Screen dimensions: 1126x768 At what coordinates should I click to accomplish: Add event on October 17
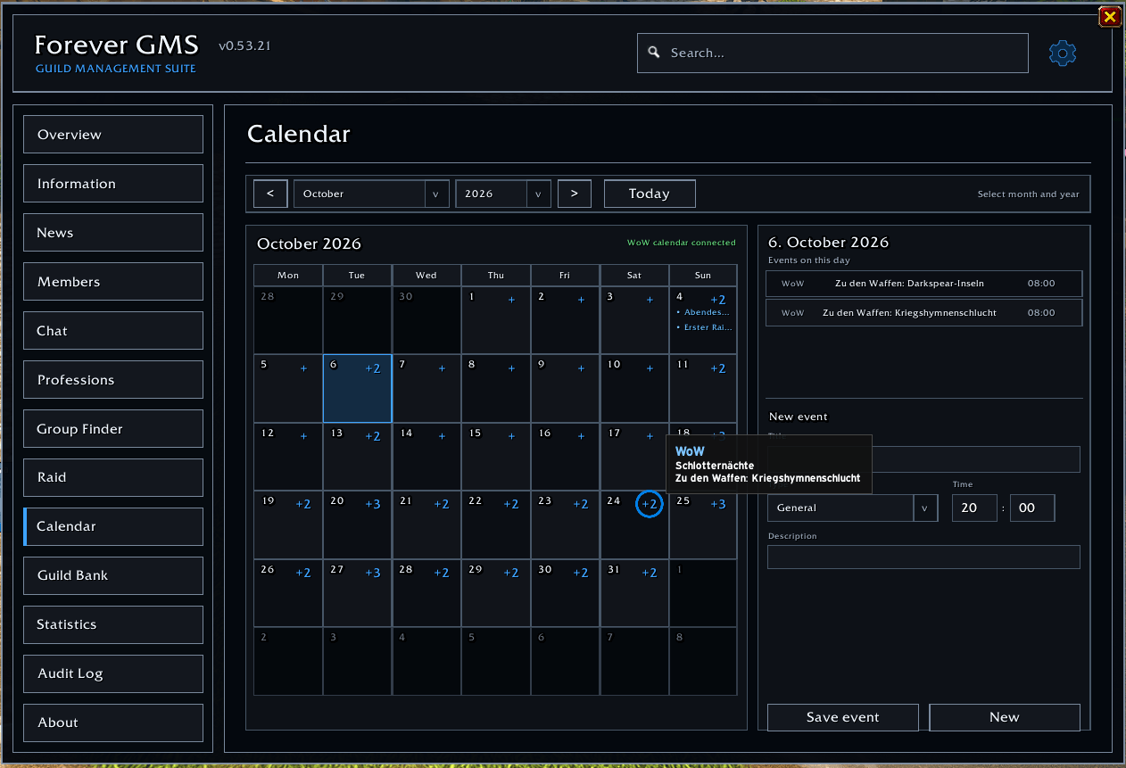[650, 436]
